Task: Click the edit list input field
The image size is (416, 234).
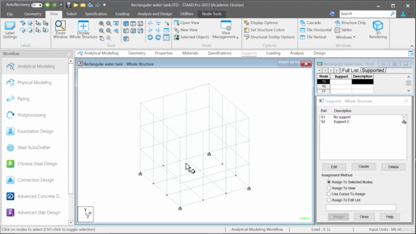Action: [x=361, y=207]
